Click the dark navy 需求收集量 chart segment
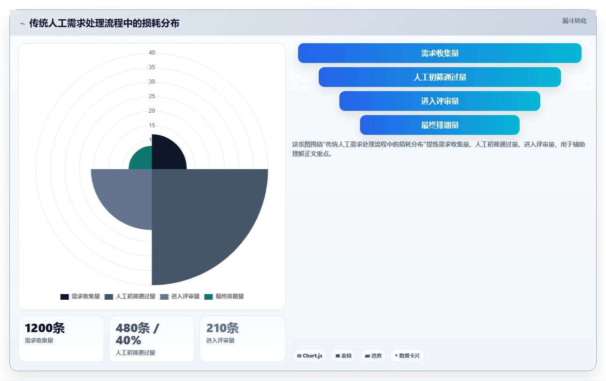The width and height of the screenshot is (606, 381). coord(165,155)
